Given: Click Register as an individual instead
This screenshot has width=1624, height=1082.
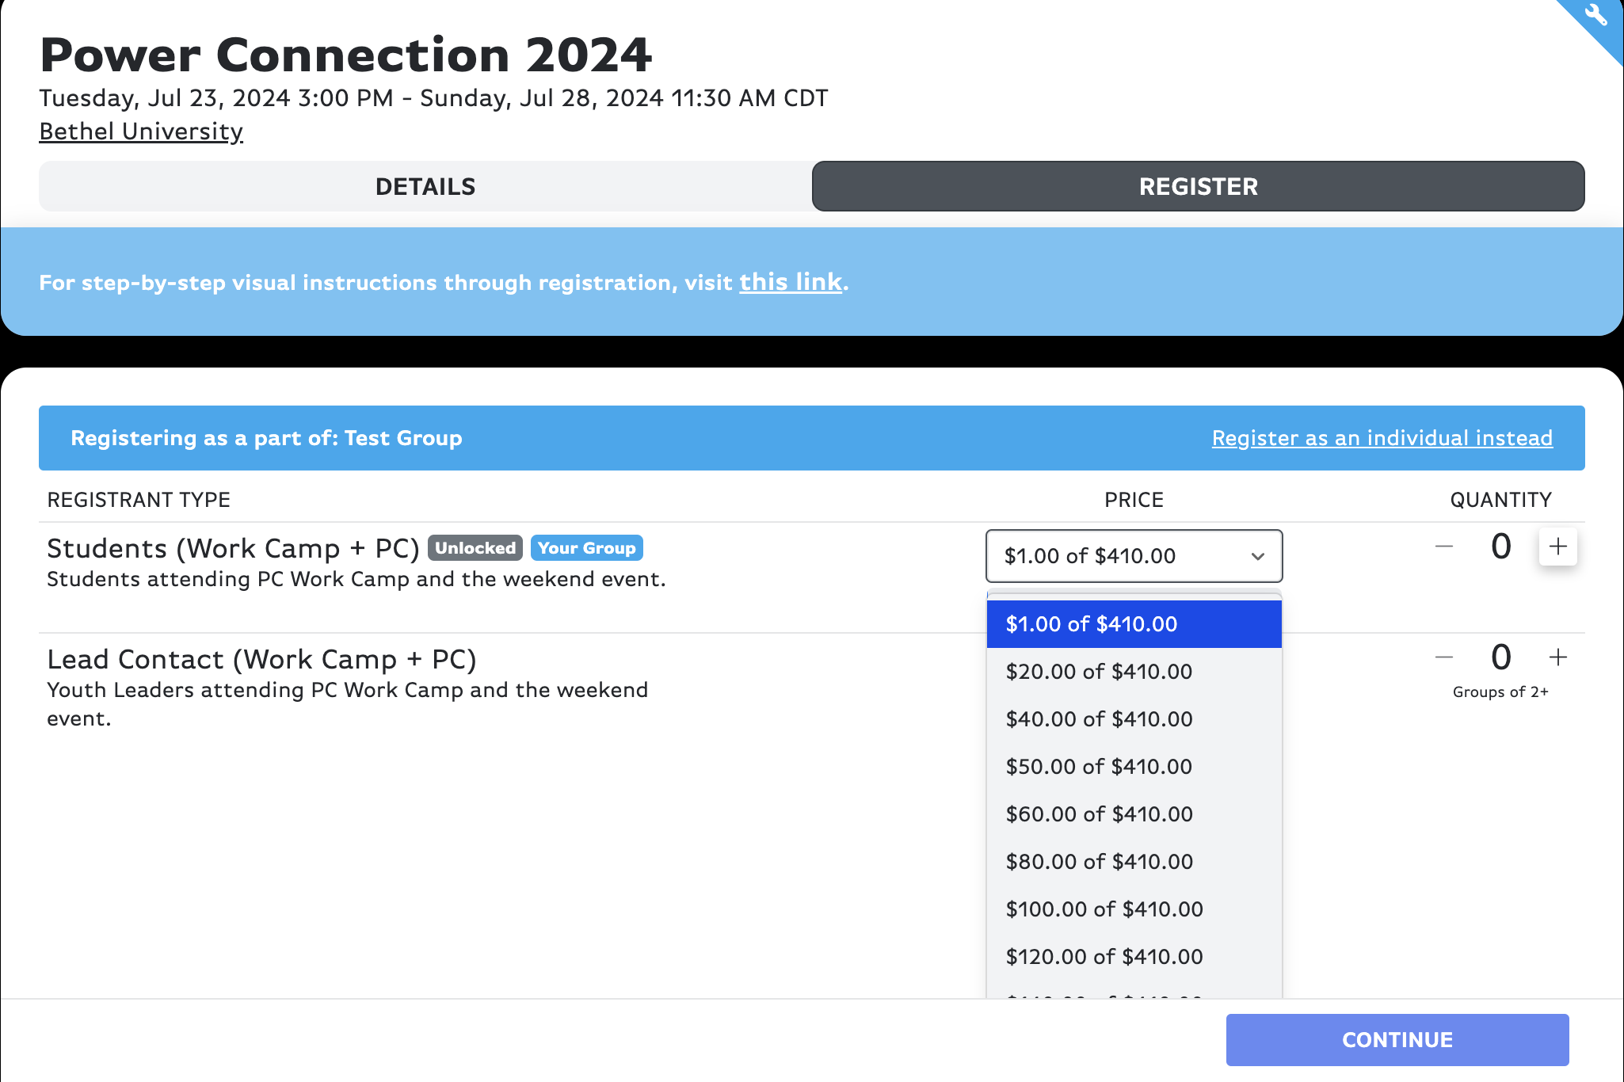Looking at the screenshot, I should [1382, 438].
